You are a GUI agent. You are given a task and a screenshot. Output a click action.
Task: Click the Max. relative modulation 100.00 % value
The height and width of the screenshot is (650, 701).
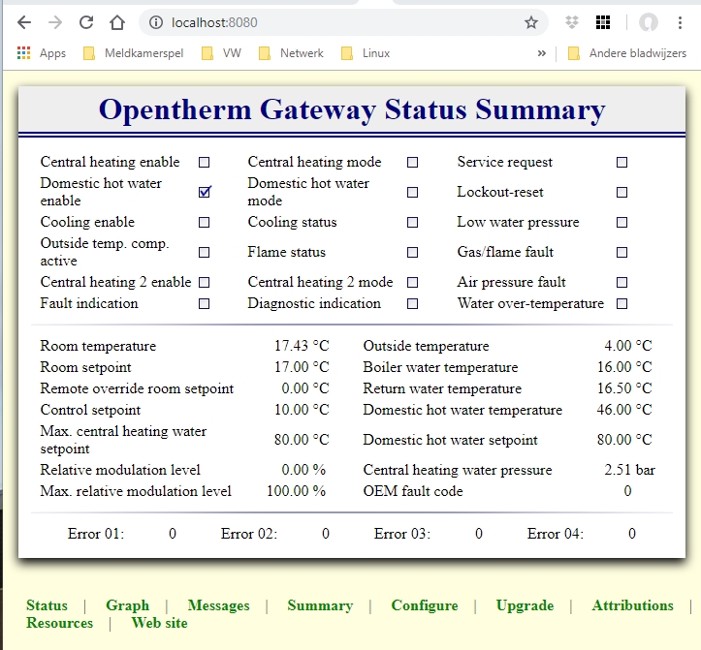[296, 491]
